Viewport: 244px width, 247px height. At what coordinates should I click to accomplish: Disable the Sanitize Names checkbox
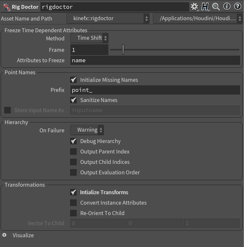point(74,100)
